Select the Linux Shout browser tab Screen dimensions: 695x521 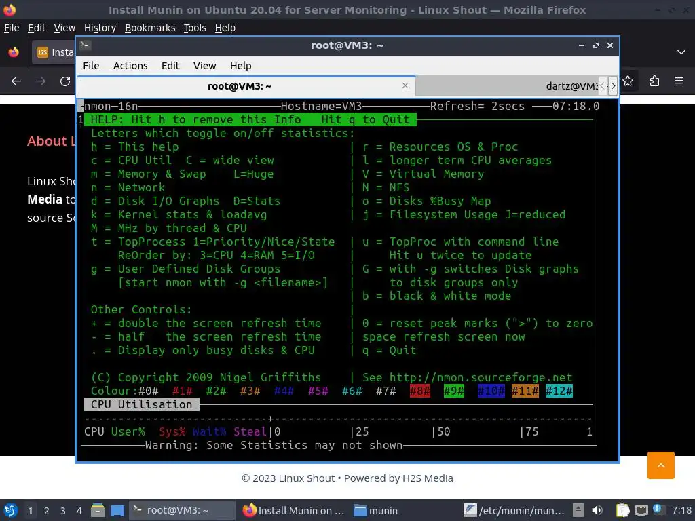53,52
